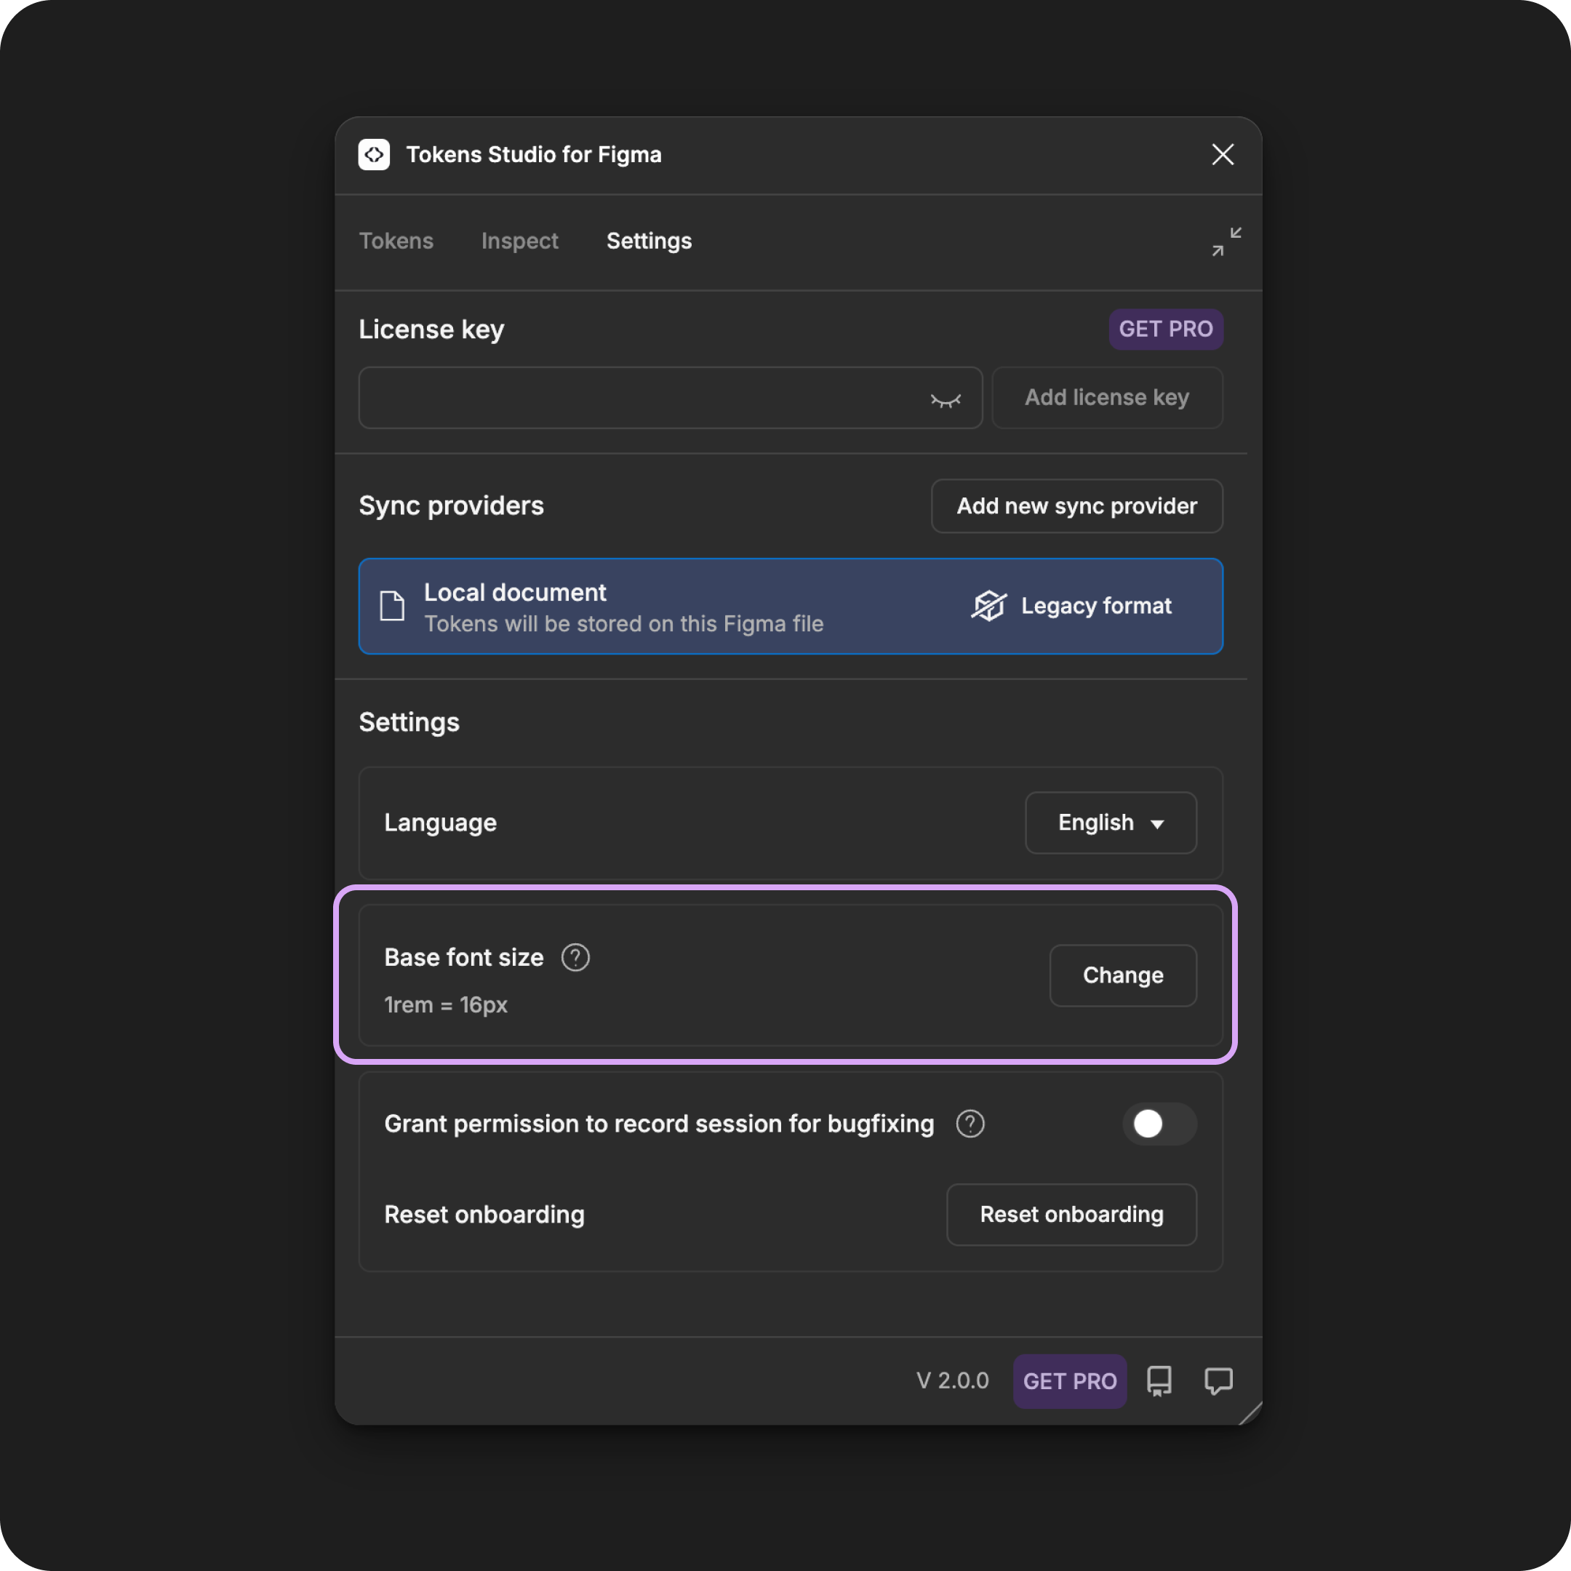Open Base font size help icon

[576, 957]
